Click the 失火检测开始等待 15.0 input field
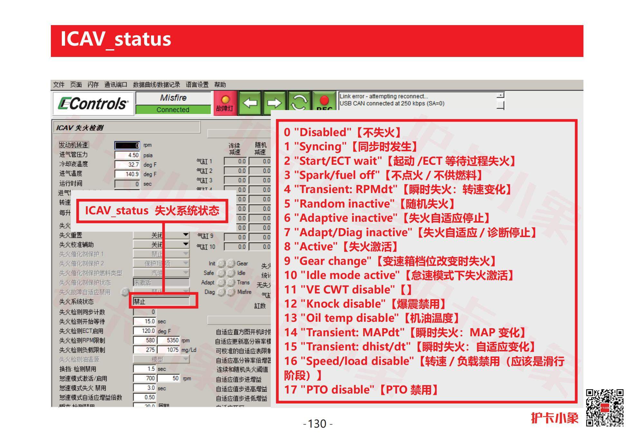The width and height of the screenshot is (634, 445). tap(145, 321)
